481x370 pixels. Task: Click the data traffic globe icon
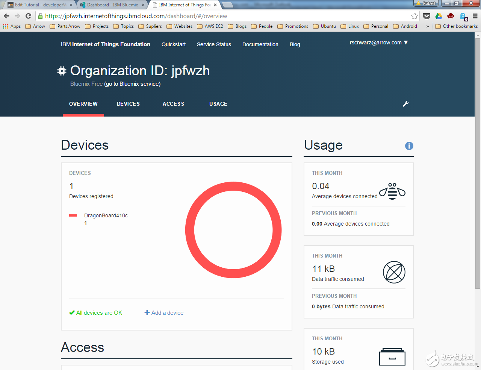pos(394,272)
